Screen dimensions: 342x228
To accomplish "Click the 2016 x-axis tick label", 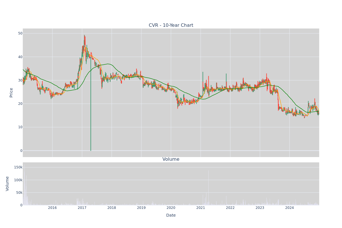I will coord(52,208).
